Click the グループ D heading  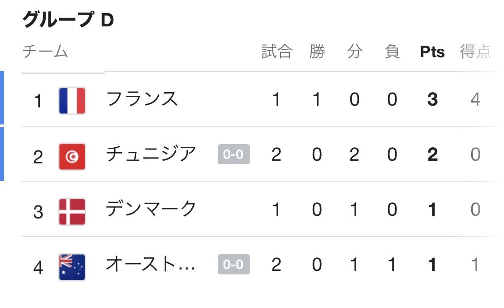click(x=68, y=19)
